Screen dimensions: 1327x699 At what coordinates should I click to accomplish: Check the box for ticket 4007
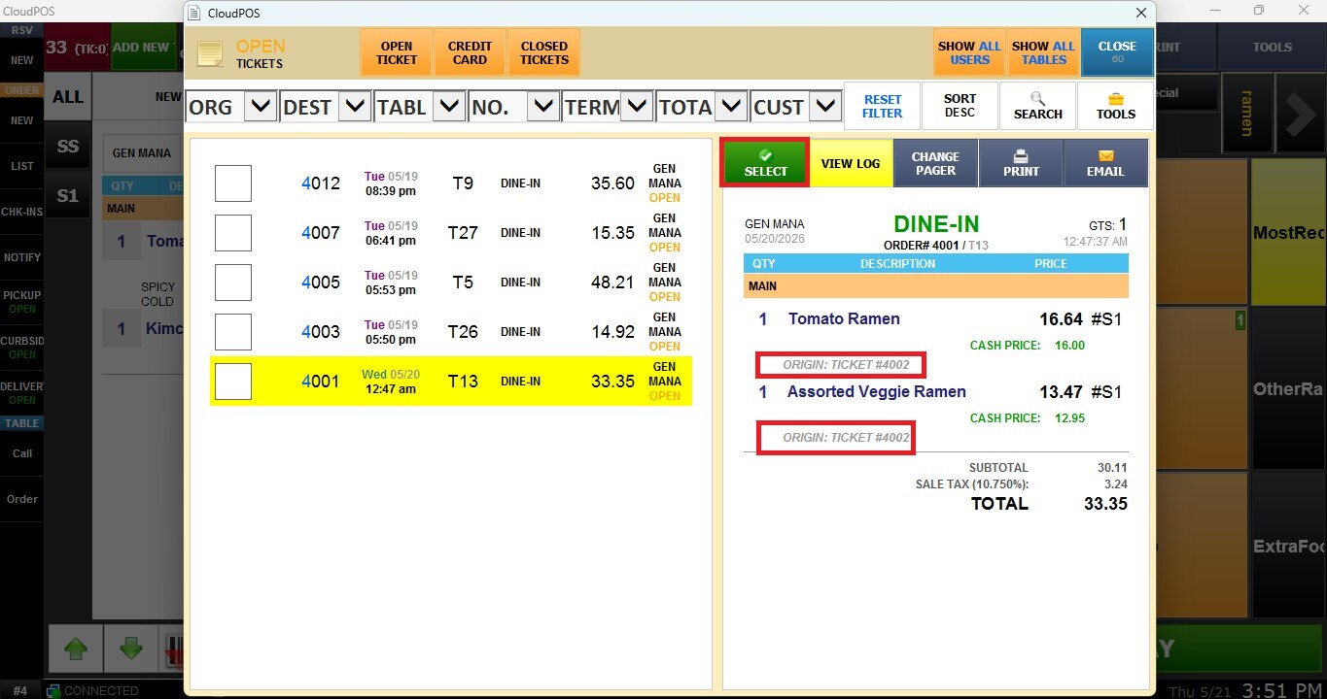coord(233,233)
